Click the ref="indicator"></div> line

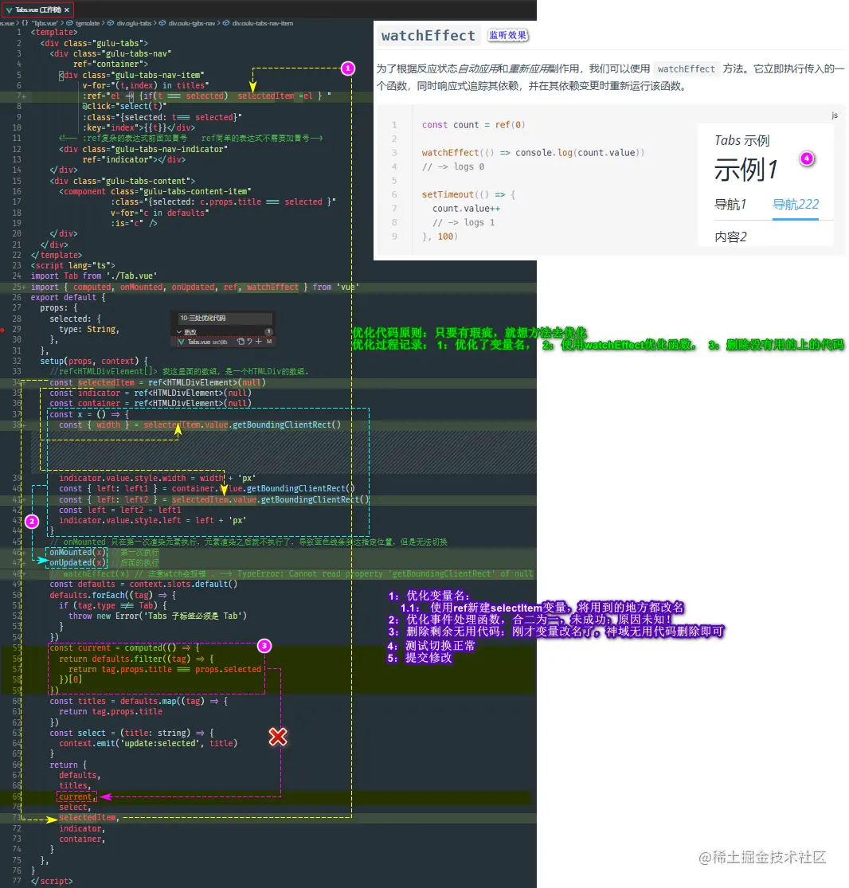tap(134, 160)
